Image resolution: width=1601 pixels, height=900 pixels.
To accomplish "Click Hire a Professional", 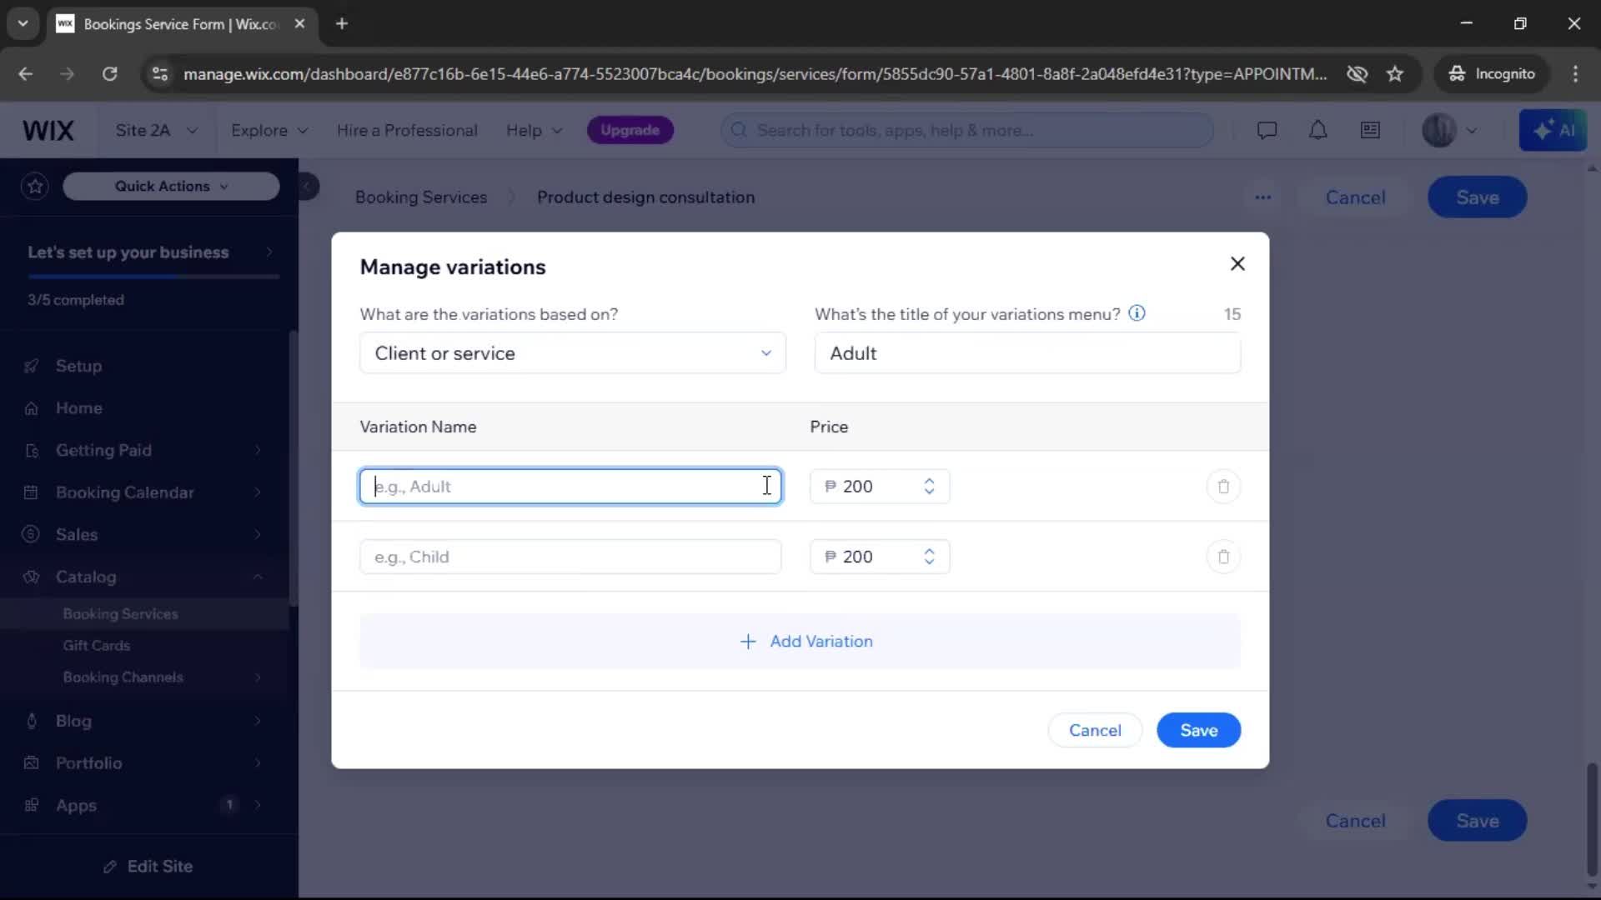I will coord(407,131).
